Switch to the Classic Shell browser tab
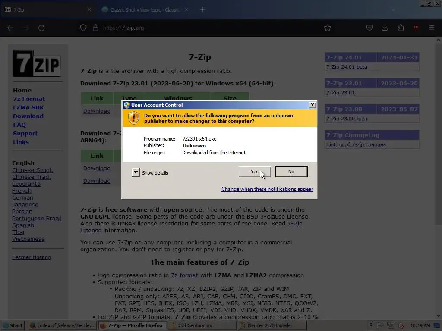Viewport: 442px width, 331px height. [x=145, y=10]
